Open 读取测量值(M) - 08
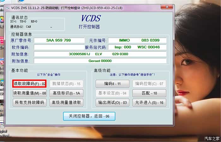 pos(29,93)
